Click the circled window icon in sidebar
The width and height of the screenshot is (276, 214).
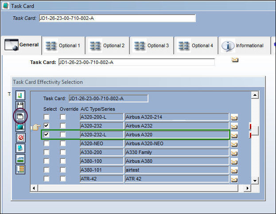20,116
